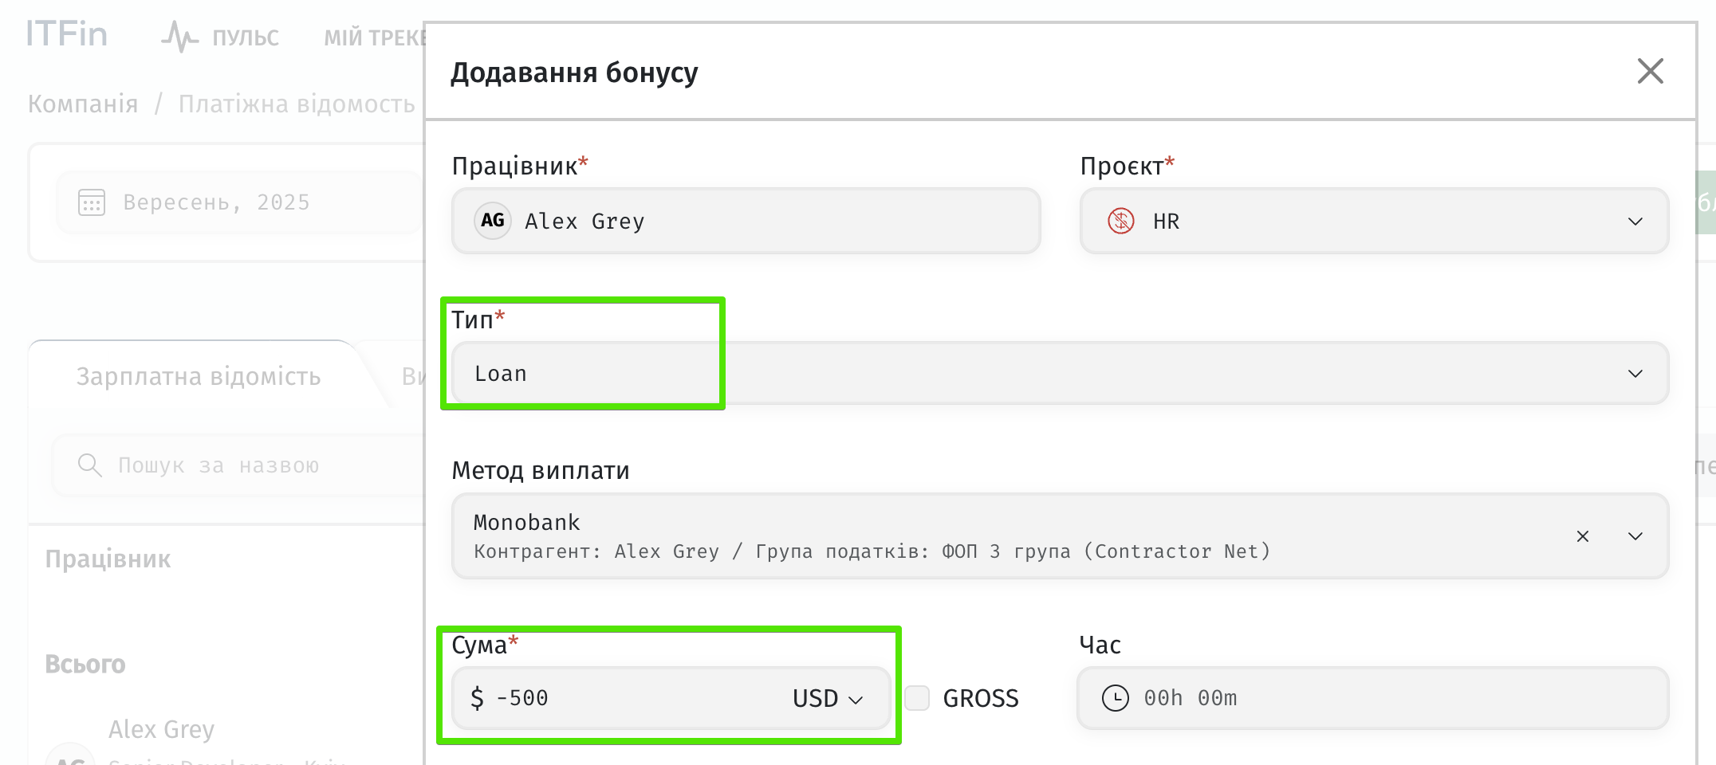Click the ITFin logo

[x=66, y=35]
